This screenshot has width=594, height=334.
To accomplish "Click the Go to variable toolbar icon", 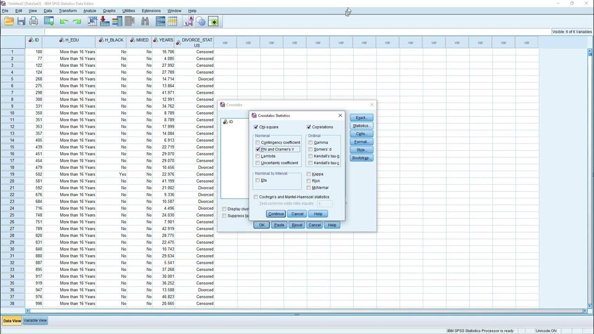I will (104, 21).
